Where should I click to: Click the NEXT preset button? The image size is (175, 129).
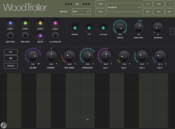tap(100, 12)
